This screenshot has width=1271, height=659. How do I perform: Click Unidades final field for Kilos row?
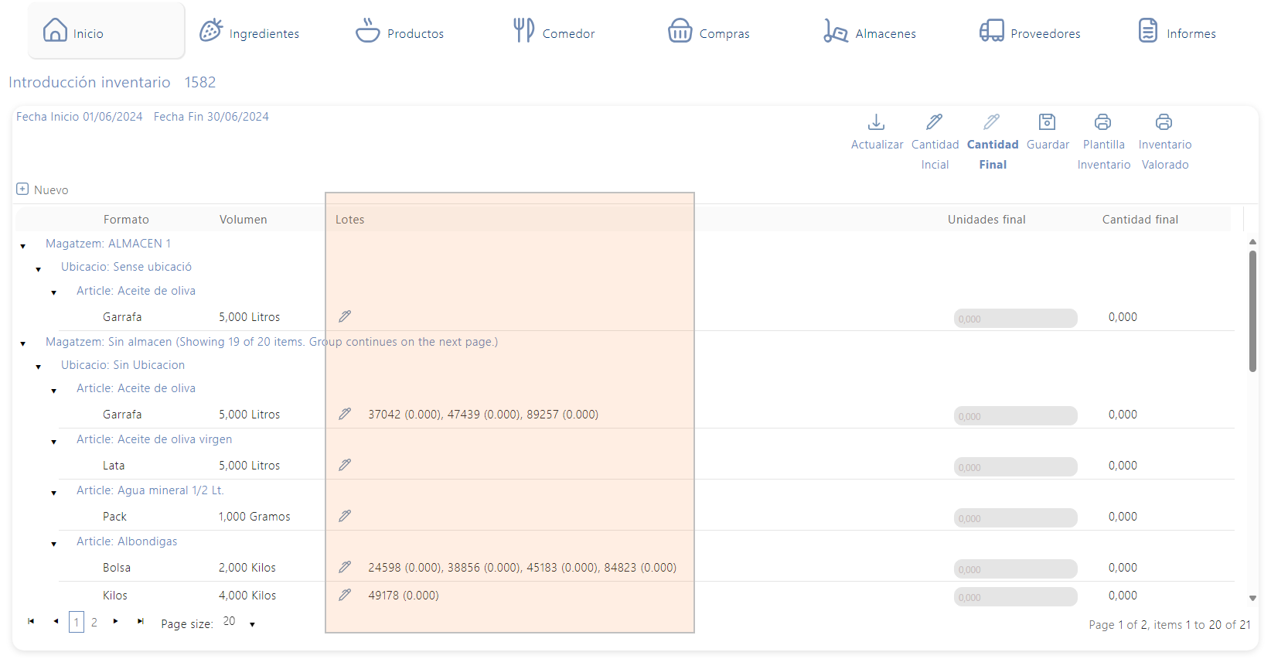tap(1014, 596)
